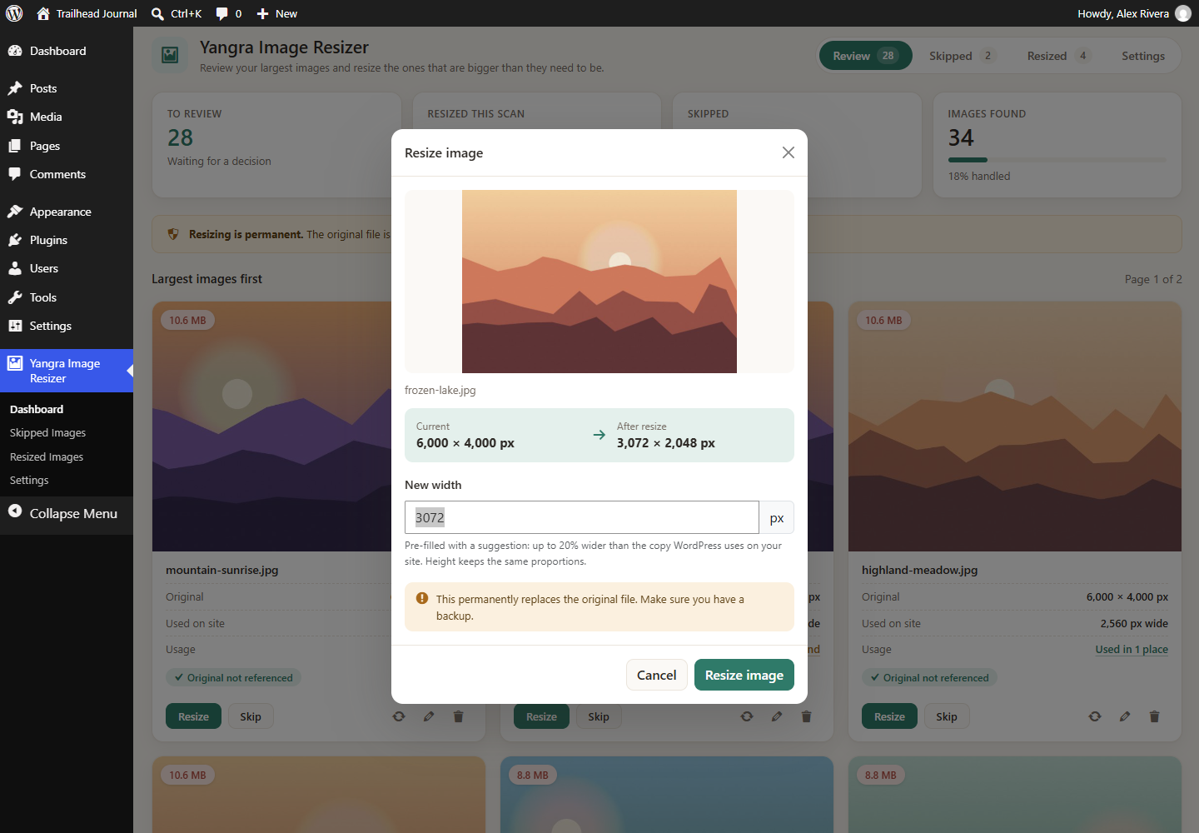Screen dimensions: 1199x833
Task: Skip mountain-sunrise.jpg image
Action: pyautogui.click(x=251, y=716)
